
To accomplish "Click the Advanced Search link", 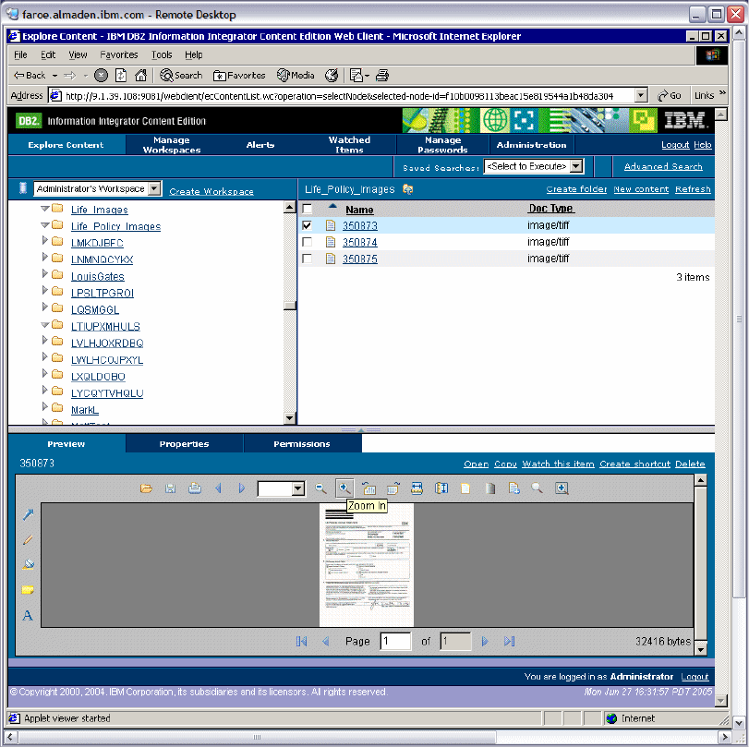I will 663,166.
